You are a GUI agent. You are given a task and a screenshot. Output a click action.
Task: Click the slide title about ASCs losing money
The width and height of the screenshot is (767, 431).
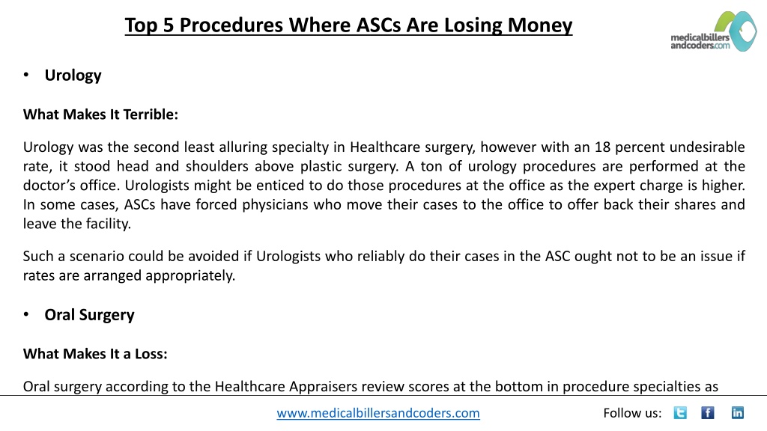(348, 25)
